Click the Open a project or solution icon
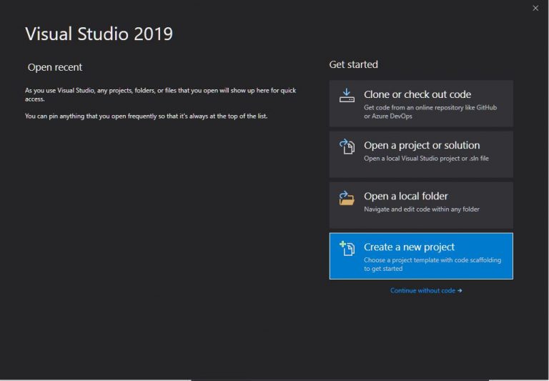Image resolution: width=549 pixels, height=381 pixels. click(347, 147)
